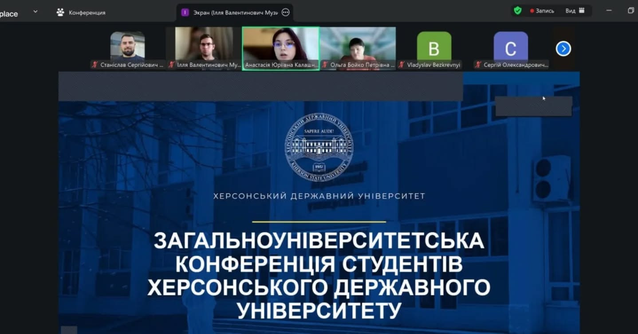The height and width of the screenshot is (334, 638).
Task: Click muted mic icon beside Станіслав Сергійович
Action: pos(95,65)
